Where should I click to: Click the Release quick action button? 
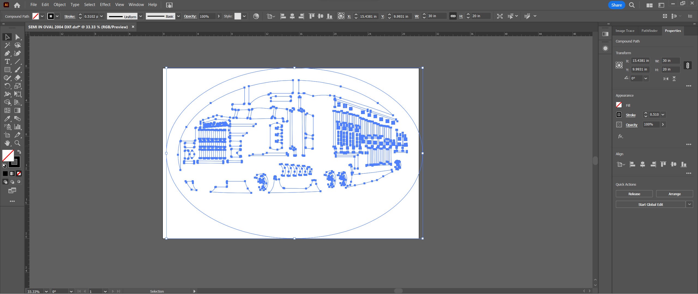pyautogui.click(x=634, y=194)
